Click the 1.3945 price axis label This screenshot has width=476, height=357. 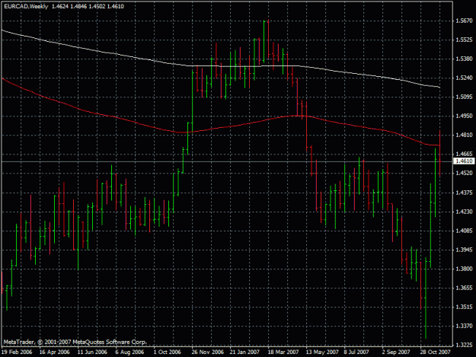[x=464, y=250]
